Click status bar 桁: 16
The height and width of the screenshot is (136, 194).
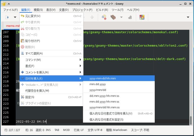coord(29,130)
